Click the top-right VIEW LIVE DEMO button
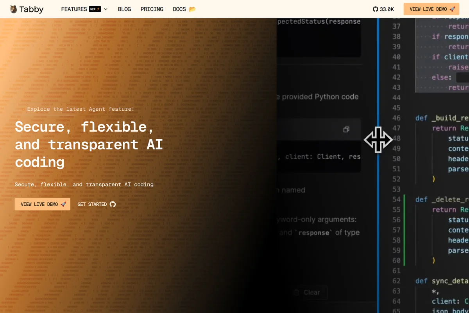This screenshot has width=469, height=313. (431, 9)
